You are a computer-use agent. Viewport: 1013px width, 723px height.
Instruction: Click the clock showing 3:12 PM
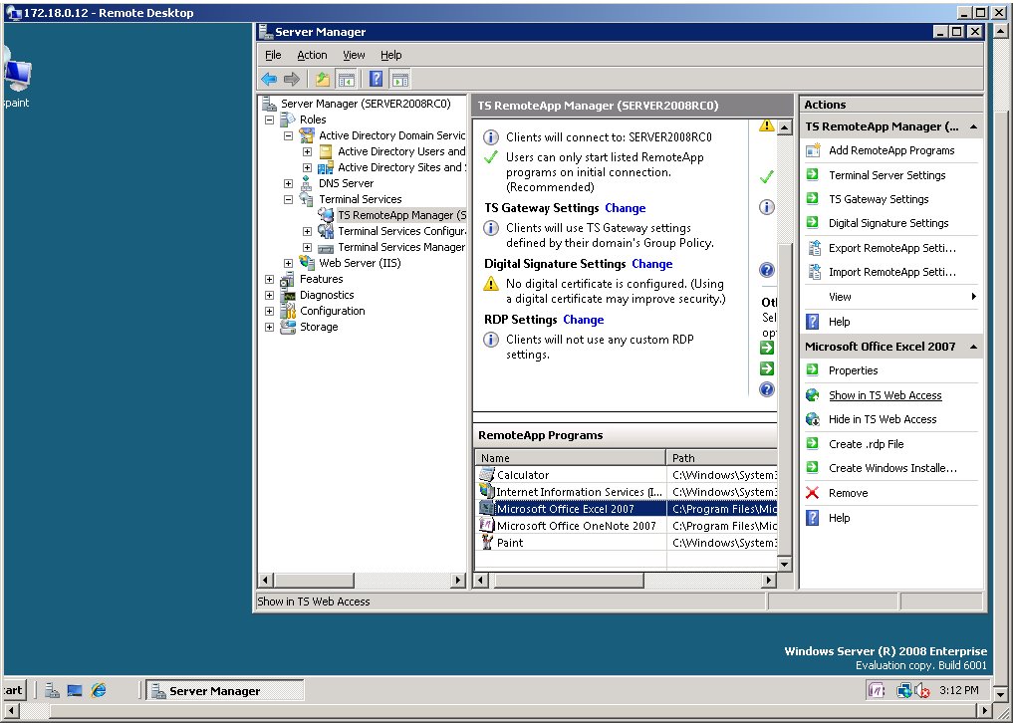tap(959, 691)
